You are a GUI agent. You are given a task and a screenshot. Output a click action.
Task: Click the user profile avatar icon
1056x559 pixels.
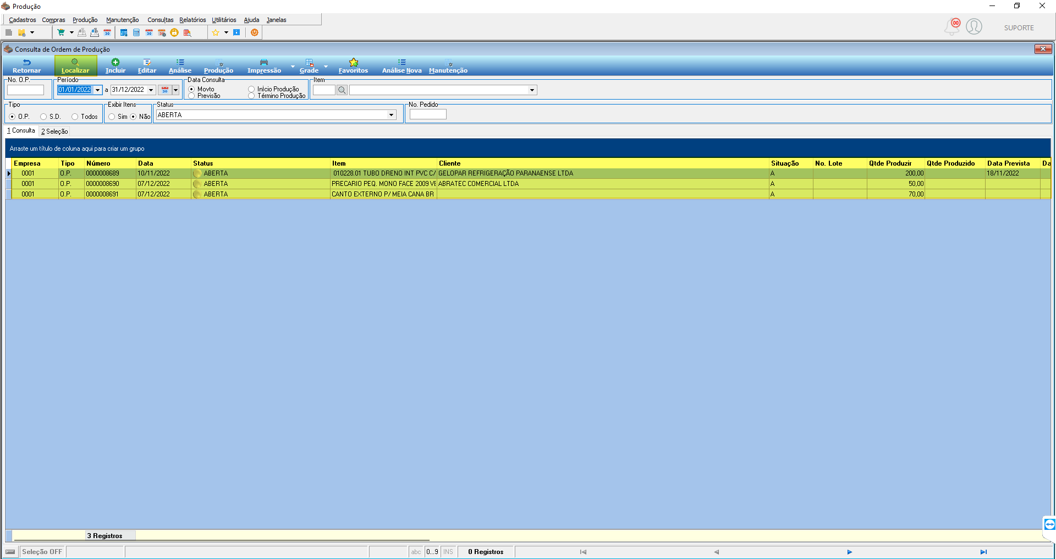coord(974,26)
